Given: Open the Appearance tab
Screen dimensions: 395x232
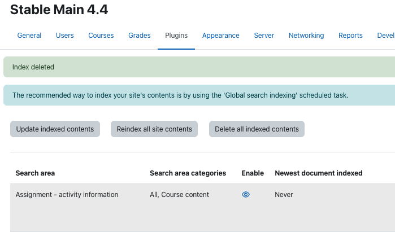Looking at the screenshot, I should [x=221, y=36].
